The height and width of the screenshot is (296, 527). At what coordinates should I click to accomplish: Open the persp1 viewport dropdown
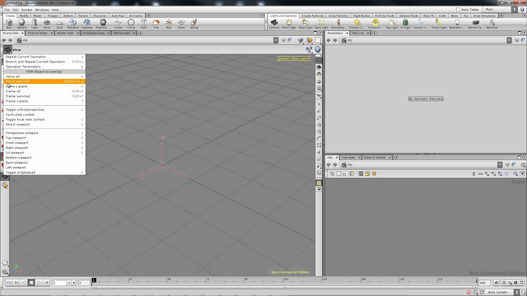click(285, 59)
